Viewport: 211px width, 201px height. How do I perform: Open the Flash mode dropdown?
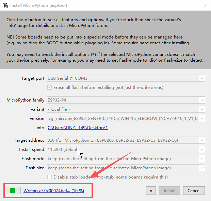click(202, 159)
